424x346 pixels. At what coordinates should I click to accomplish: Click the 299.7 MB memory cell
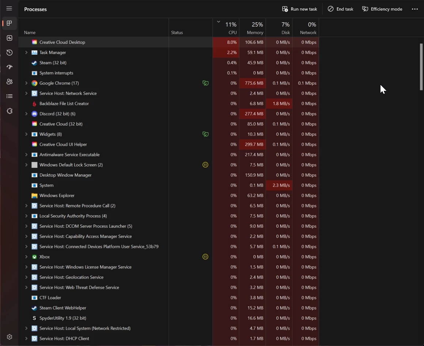point(253,145)
